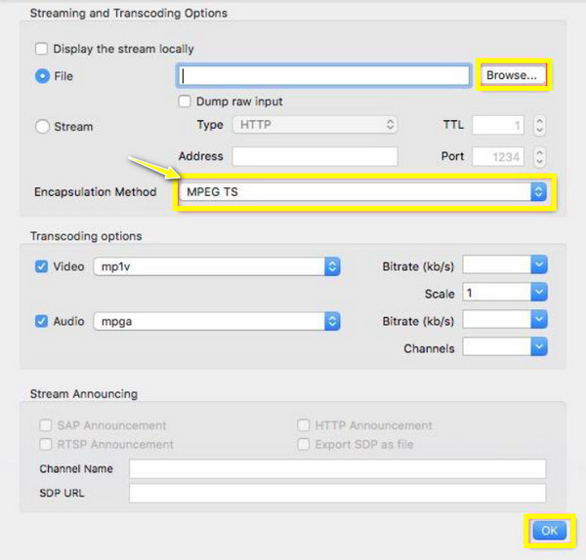
Task: Click the output file path field
Action: [323, 76]
